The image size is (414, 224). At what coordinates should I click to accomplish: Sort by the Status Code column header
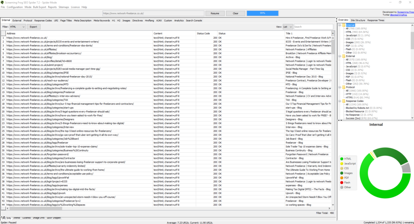[206, 33]
